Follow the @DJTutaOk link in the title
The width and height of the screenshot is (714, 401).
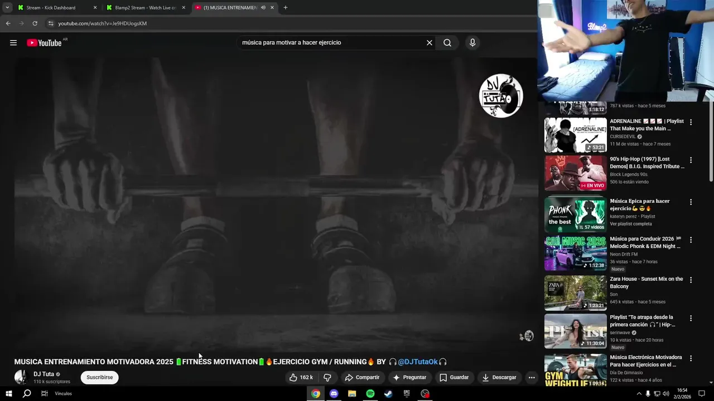click(418, 362)
